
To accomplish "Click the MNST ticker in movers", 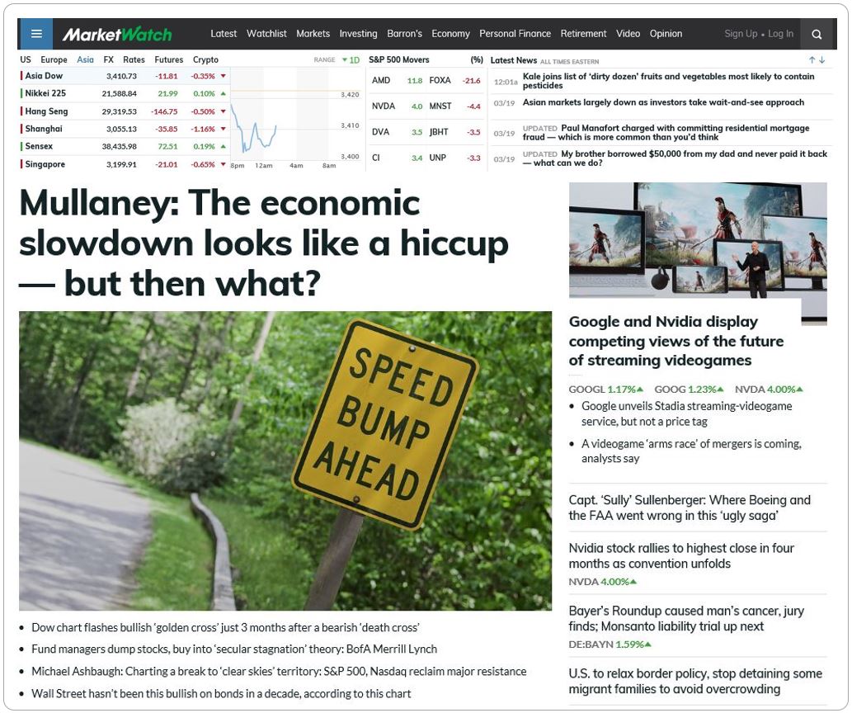I will pos(440,106).
